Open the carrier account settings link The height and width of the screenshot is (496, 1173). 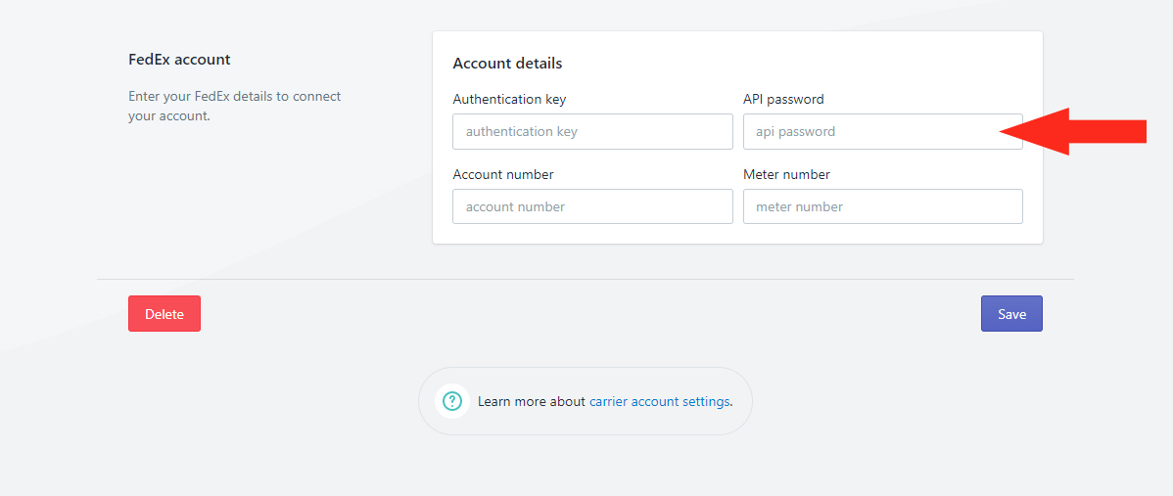[659, 401]
